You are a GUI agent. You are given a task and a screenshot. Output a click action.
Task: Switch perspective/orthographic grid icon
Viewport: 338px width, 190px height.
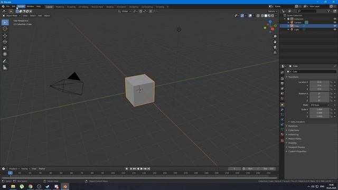[275, 53]
